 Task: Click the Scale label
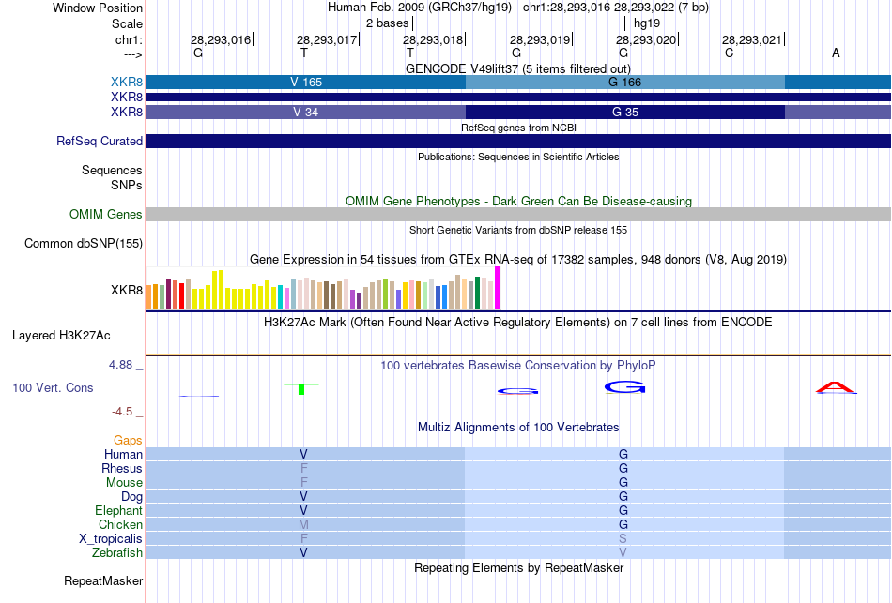(x=127, y=23)
